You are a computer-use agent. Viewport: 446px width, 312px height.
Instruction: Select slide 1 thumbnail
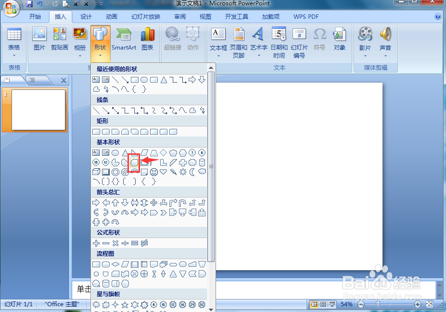click(38, 110)
